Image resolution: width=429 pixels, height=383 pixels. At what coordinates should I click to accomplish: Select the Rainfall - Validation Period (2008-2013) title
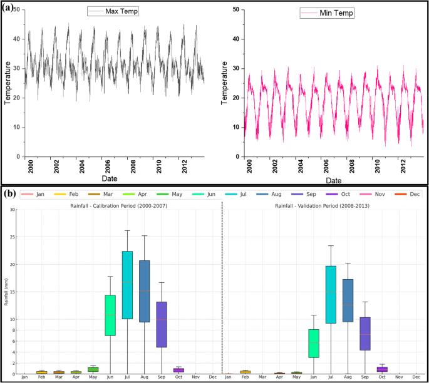(x=323, y=206)
